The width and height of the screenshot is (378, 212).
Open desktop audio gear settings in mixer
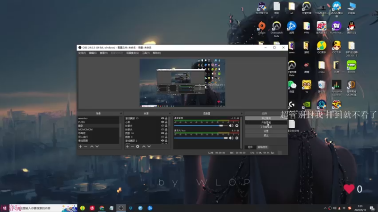tap(237, 125)
